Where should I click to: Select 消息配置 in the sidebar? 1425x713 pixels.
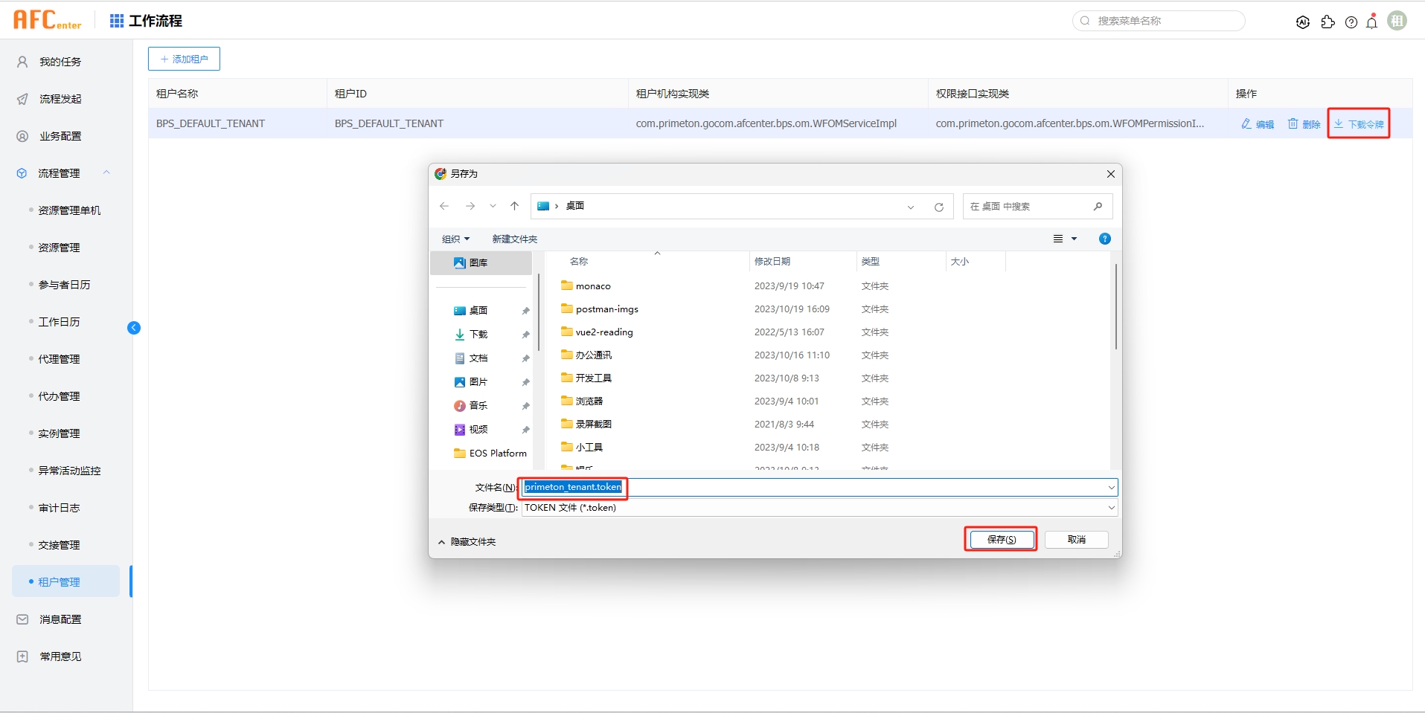point(60,619)
